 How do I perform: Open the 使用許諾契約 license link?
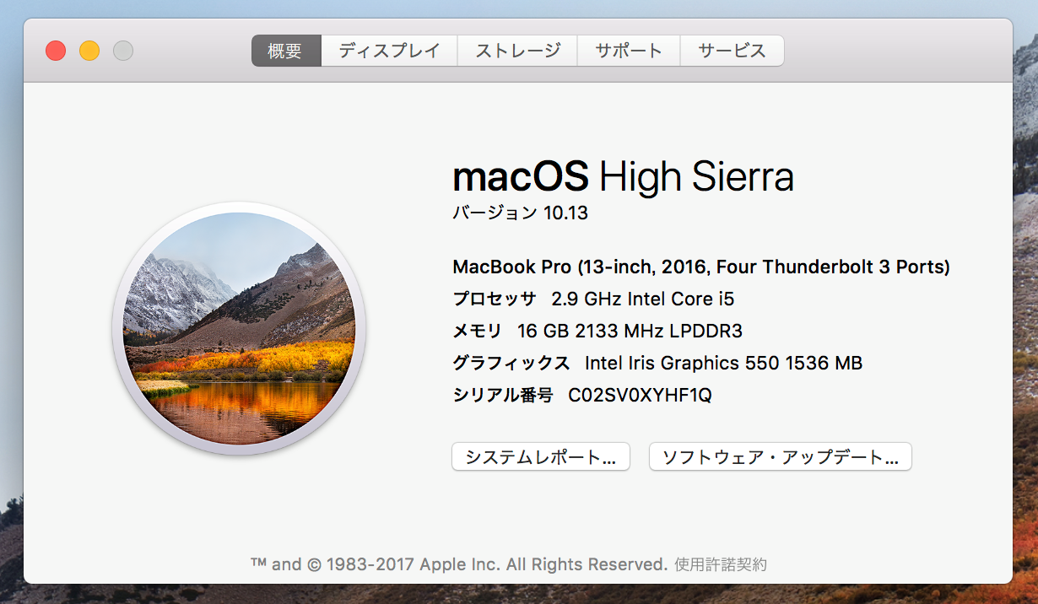pos(721,564)
